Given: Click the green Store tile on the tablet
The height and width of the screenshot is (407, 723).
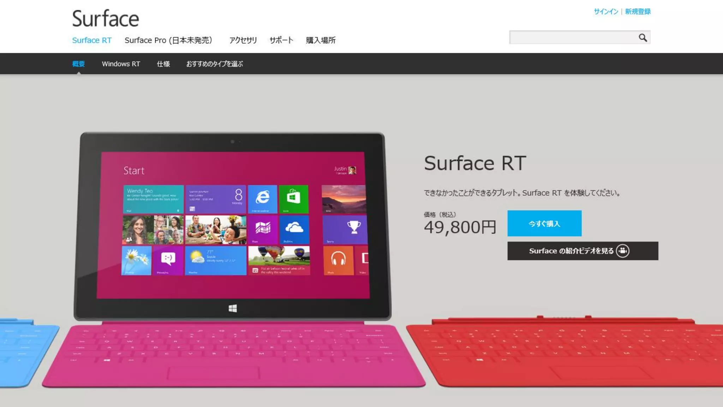Looking at the screenshot, I should coord(293,199).
